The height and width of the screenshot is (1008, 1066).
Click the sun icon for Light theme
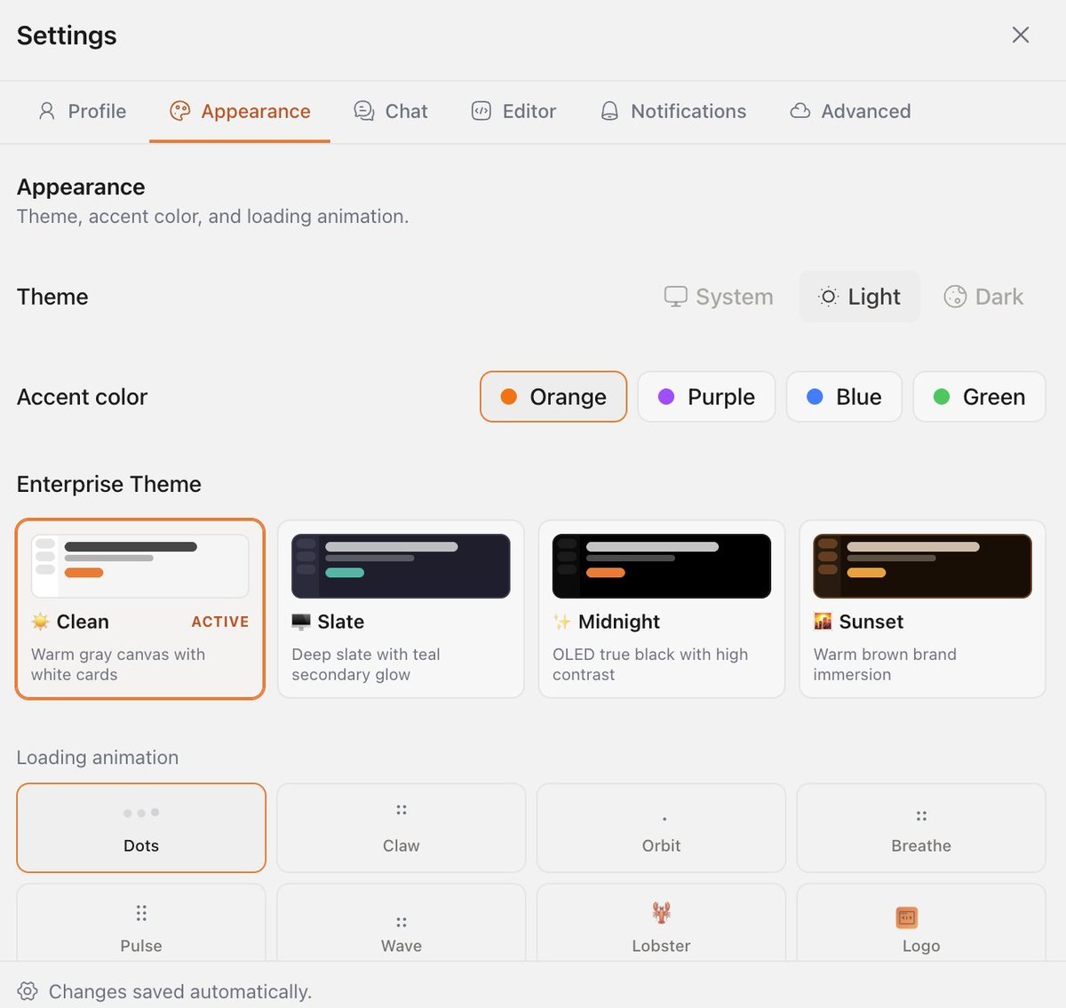point(828,297)
